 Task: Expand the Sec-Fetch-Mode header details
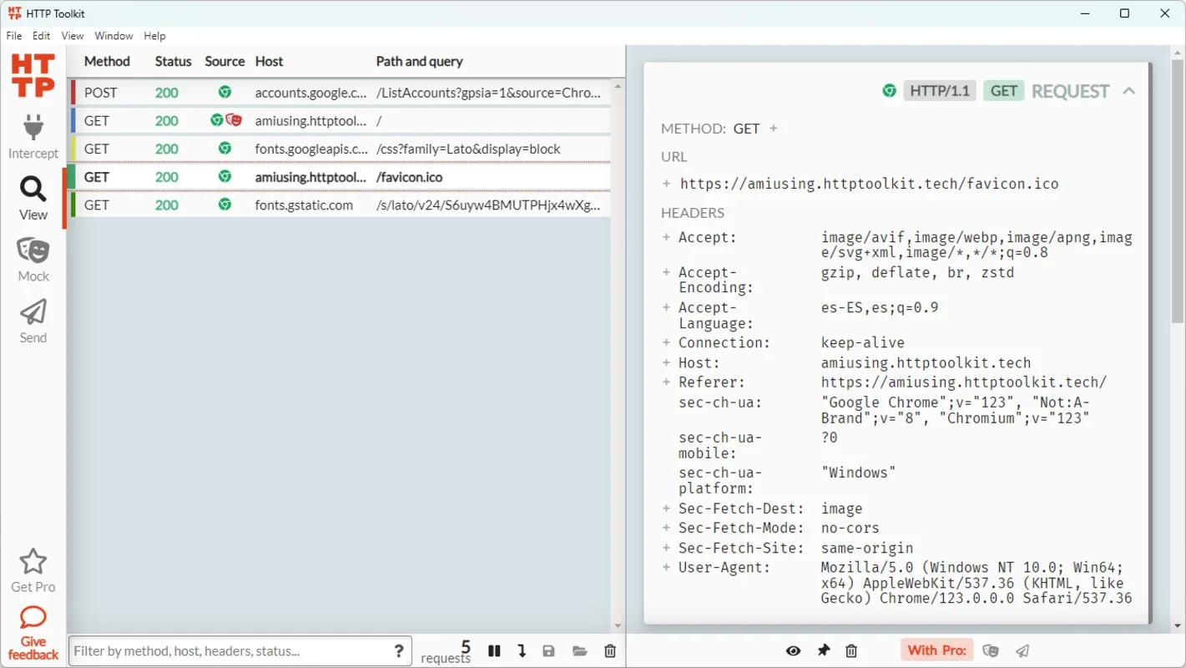click(666, 528)
